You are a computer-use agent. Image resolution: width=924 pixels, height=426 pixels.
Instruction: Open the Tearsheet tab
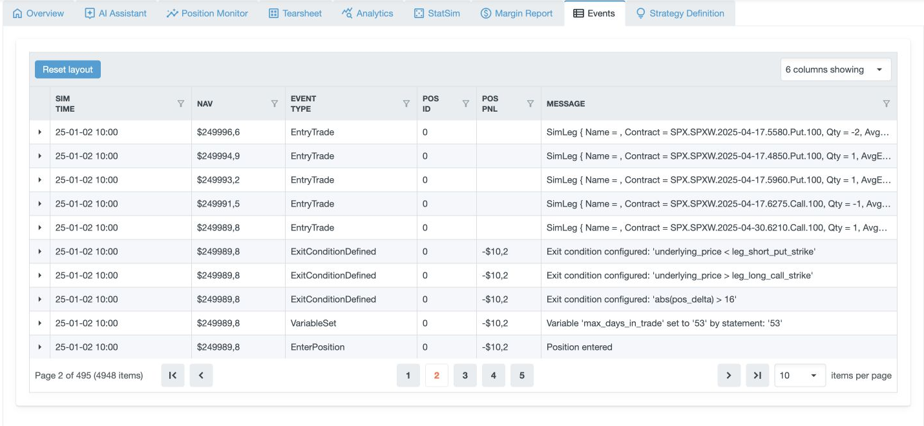[x=295, y=13]
